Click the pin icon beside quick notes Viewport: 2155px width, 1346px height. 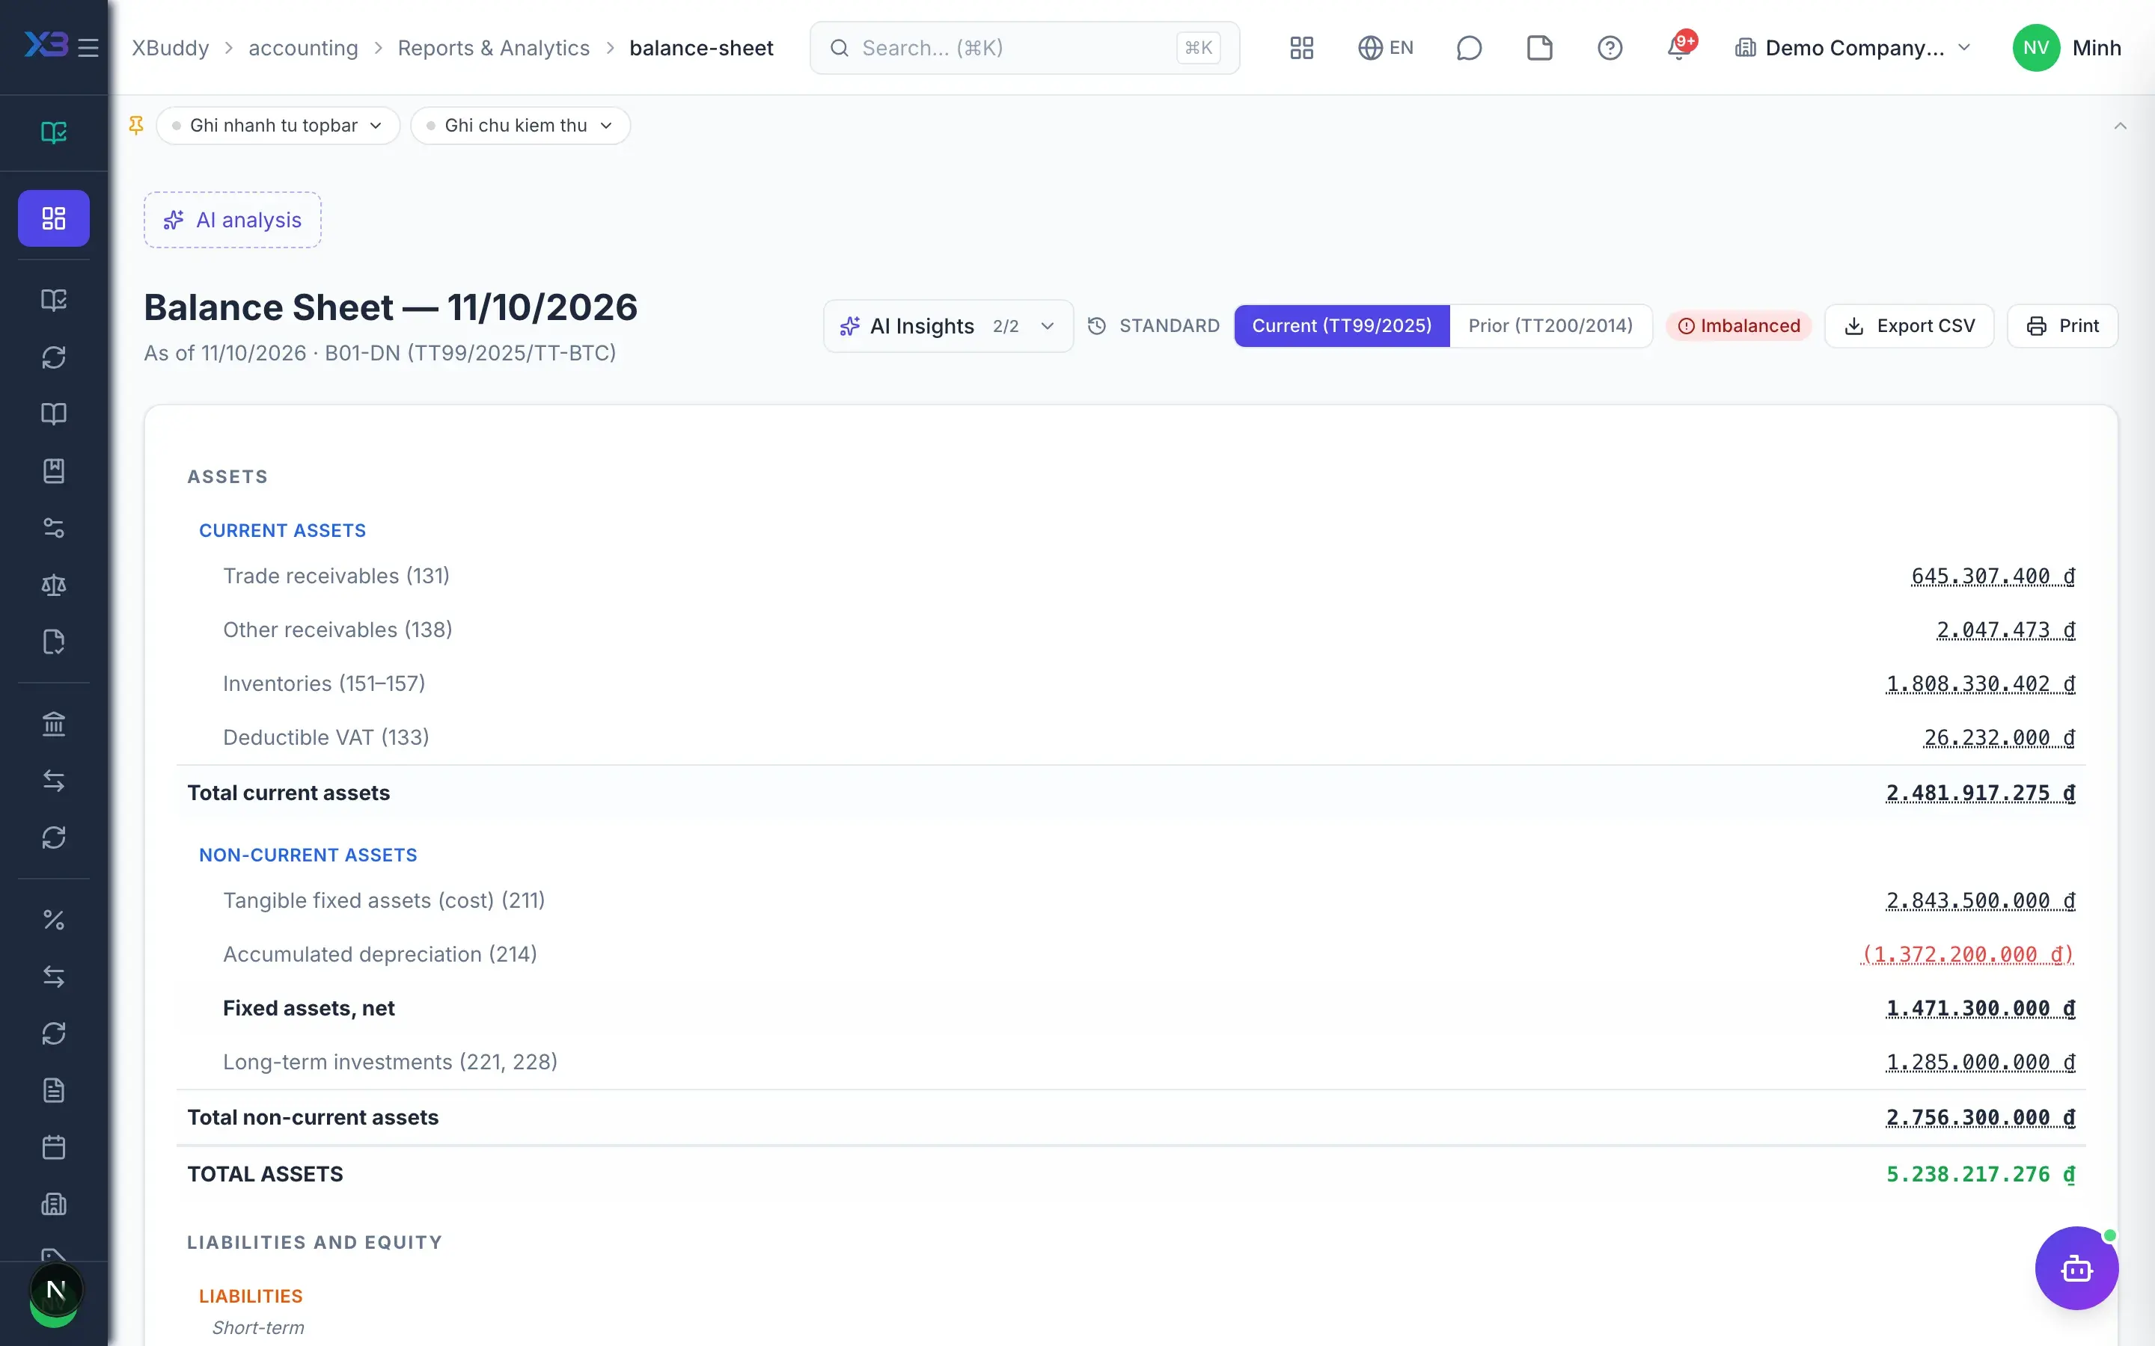pyautogui.click(x=136, y=126)
